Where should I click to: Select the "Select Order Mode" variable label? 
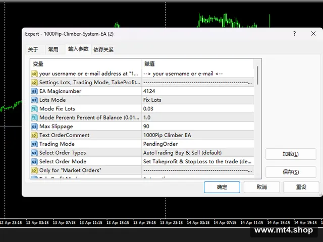click(63, 161)
